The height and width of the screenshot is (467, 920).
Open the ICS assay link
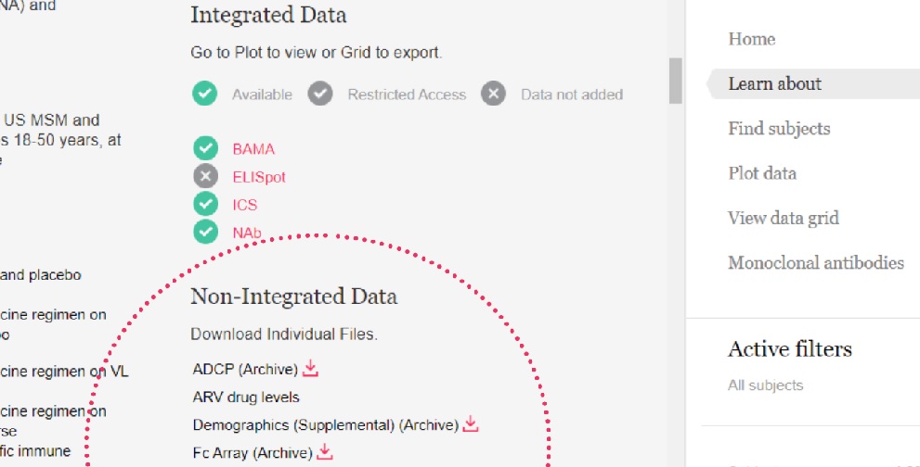click(245, 205)
